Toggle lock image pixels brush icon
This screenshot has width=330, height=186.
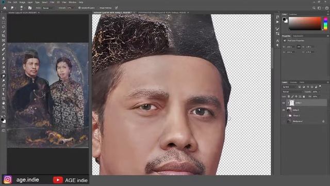point(292,97)
